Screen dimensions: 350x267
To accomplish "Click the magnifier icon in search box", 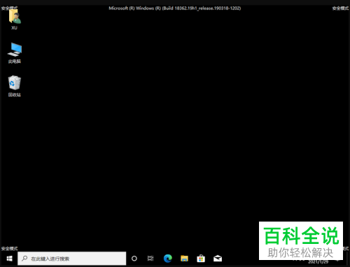I will (24, 259).
